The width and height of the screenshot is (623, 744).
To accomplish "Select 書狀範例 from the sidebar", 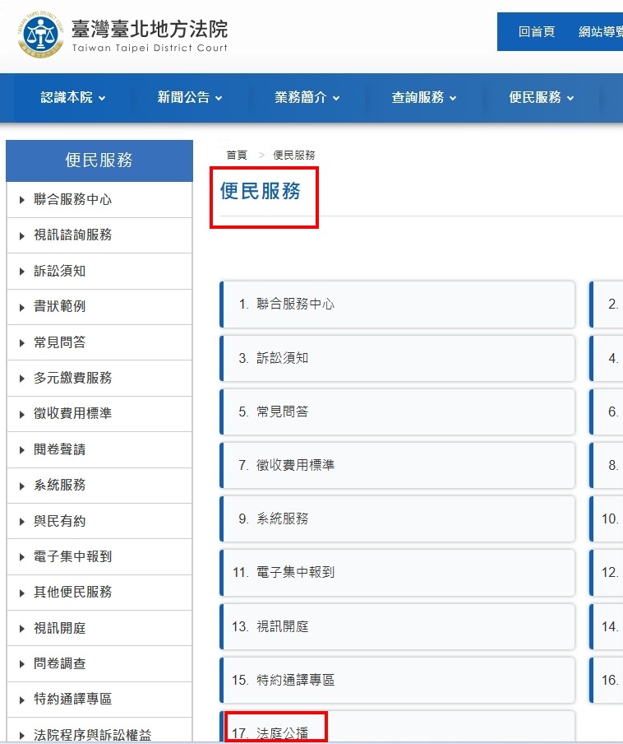I will pyautogui.click(x=59, y=306).
